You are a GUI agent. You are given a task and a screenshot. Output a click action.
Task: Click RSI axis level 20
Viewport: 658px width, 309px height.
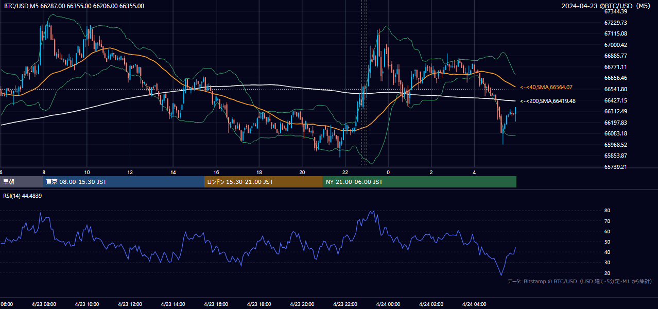[608, 273]
